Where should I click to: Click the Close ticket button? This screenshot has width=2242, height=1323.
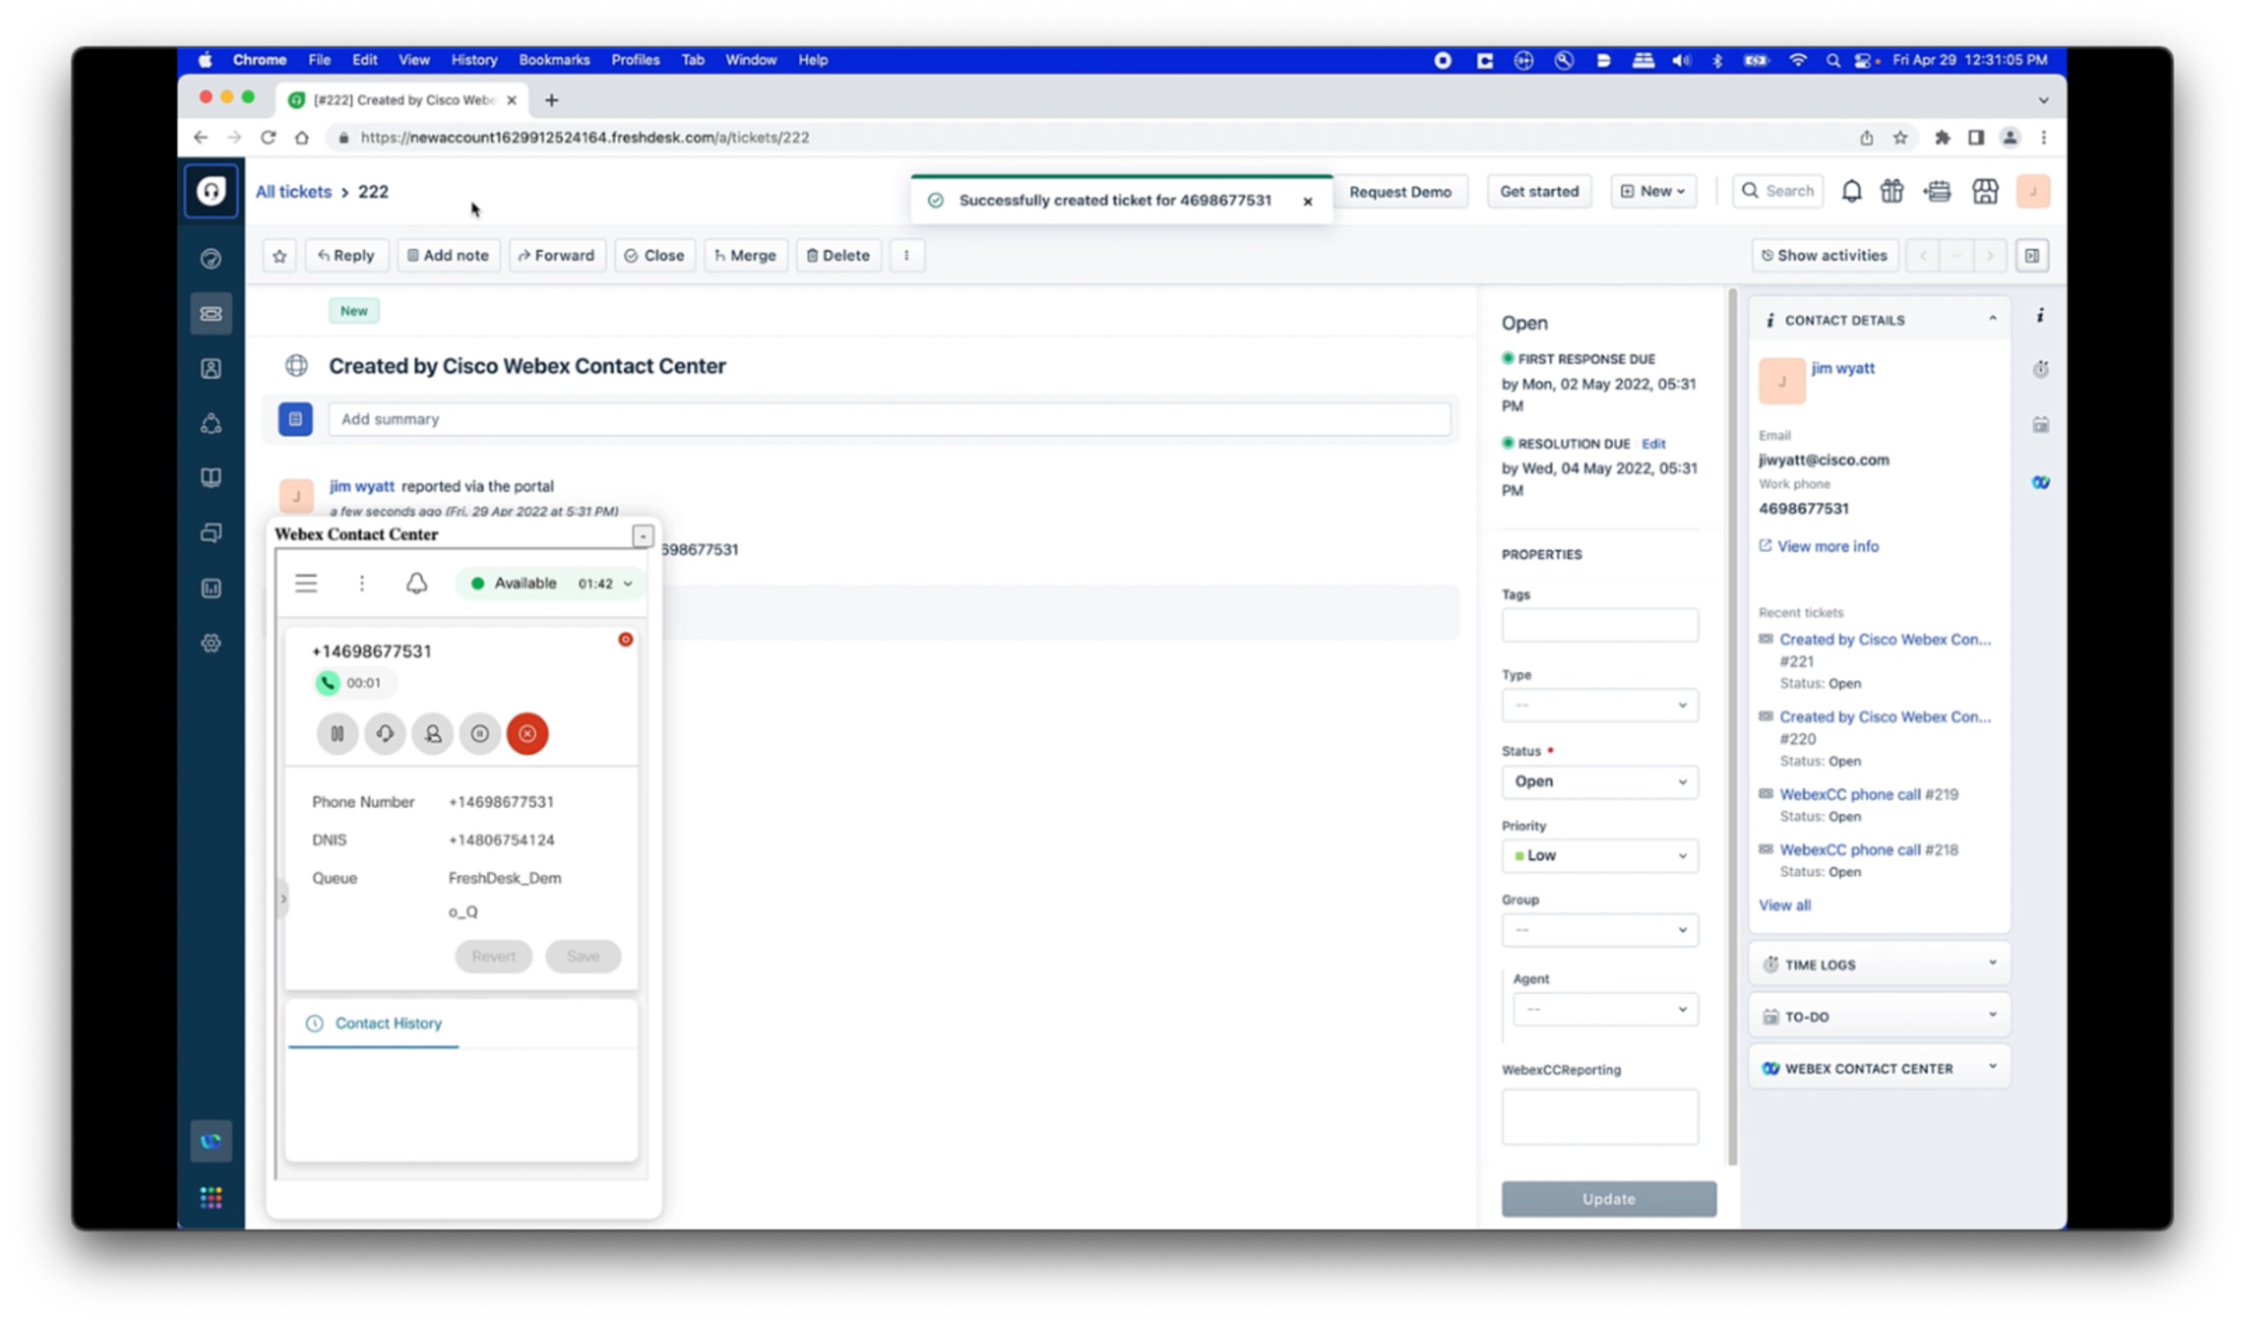coord(655,256)
